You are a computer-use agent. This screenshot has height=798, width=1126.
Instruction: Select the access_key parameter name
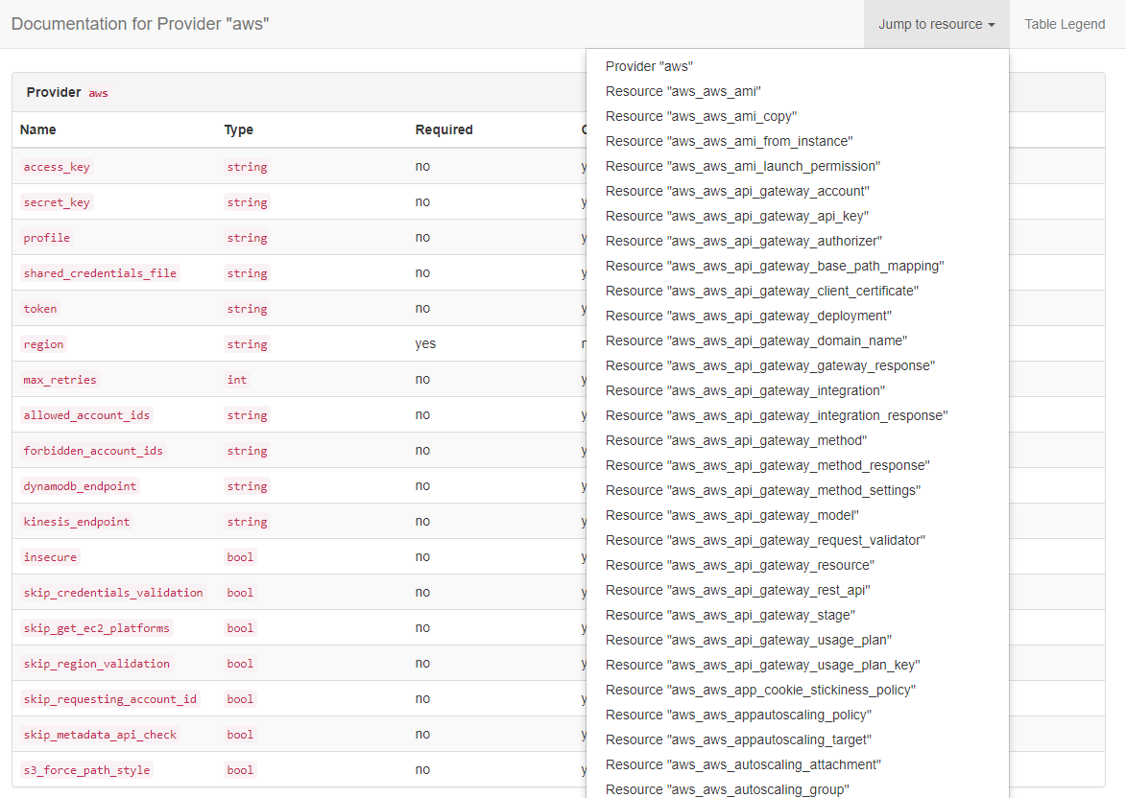pos(57,167)
